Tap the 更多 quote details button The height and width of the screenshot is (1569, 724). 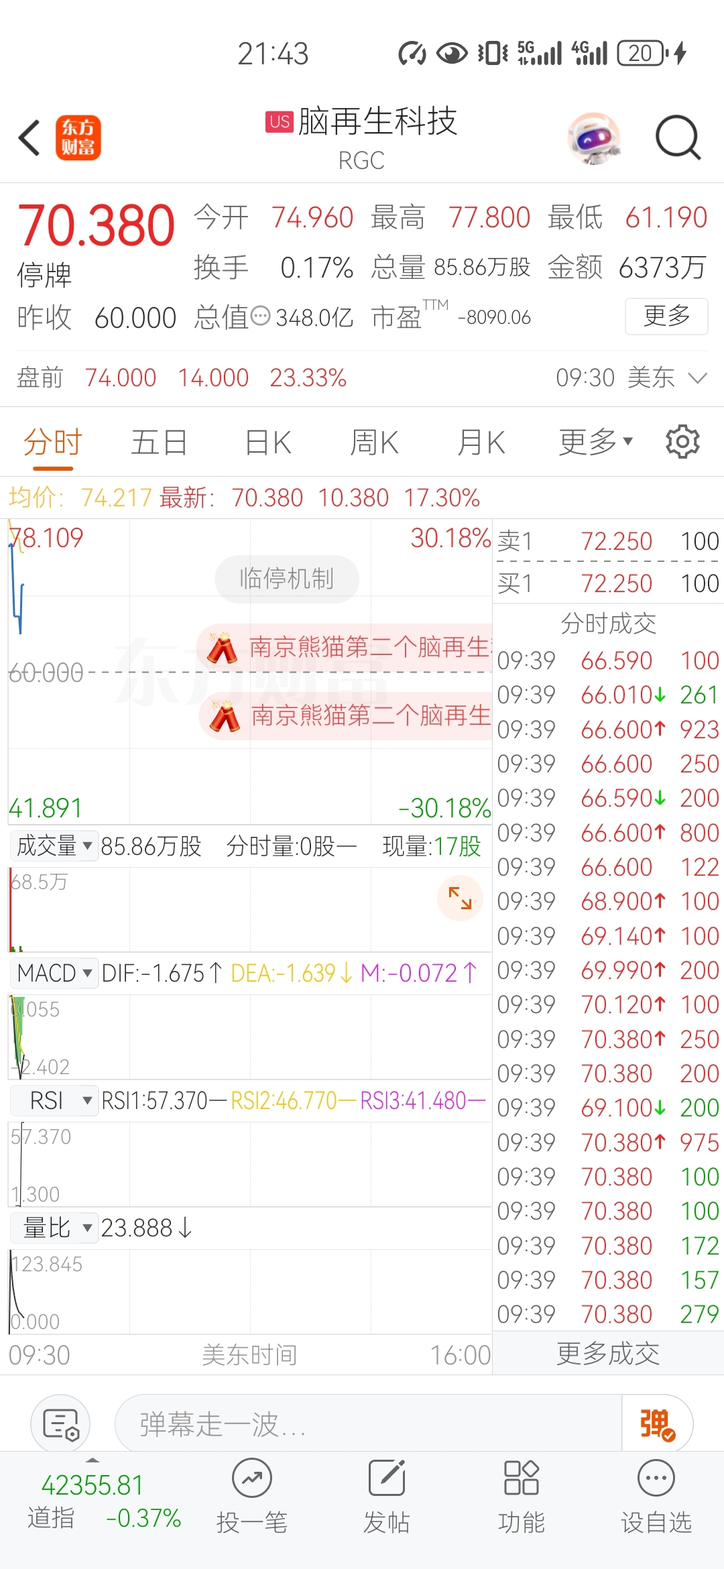click(x=666, y=316)
